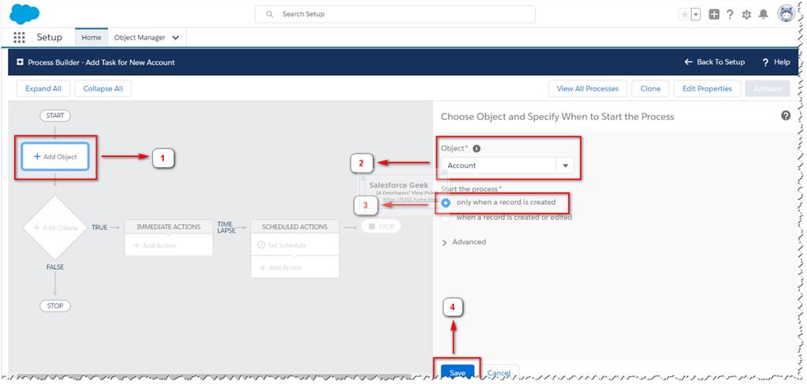
Task: Click the Object field info icon
Action: pyautogui.click(x=477, y=148)
